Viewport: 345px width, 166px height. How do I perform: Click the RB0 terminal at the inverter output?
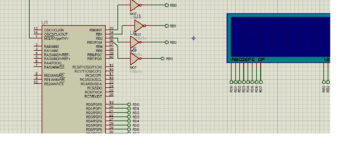(x=167, y=5)
